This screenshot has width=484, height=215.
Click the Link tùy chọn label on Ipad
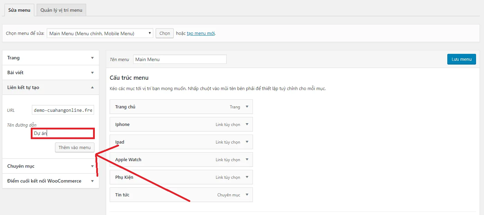click(228, 142)
